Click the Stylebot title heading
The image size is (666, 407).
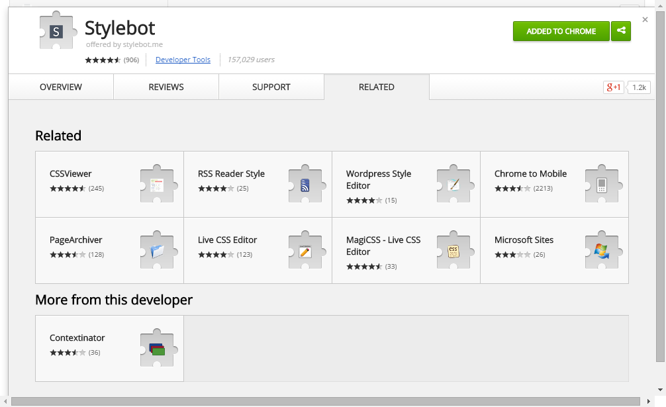[120, 28]
